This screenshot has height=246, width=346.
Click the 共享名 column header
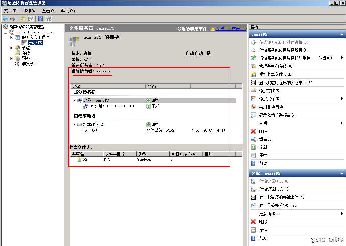click(87, 154)
